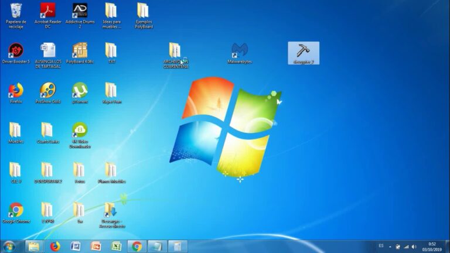The width and height of the screenshot is (450, 253).
Task: Select the ARCHIVO EN CUARENTENA folder
Action: coord(176,56)
